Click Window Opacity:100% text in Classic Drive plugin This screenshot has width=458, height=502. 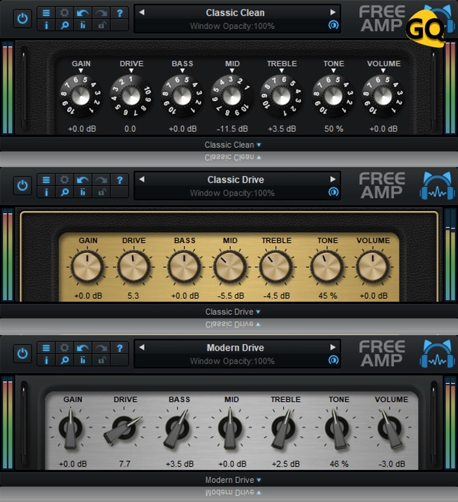pyautogui.click(x=232, y=193)
